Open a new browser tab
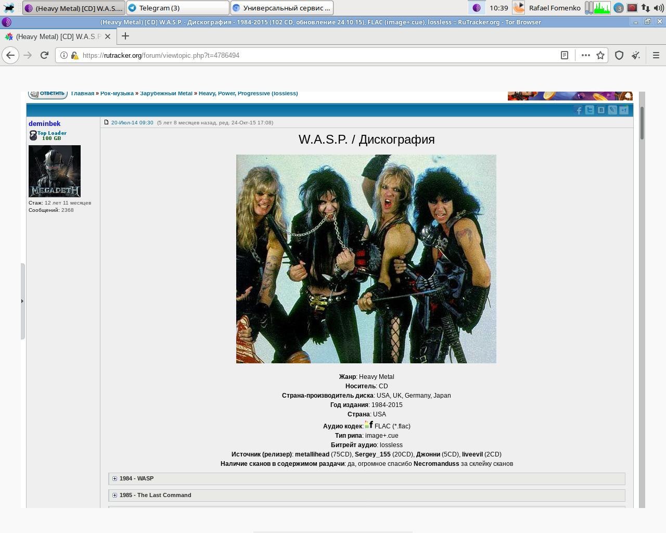 click(x=125, y=36)
